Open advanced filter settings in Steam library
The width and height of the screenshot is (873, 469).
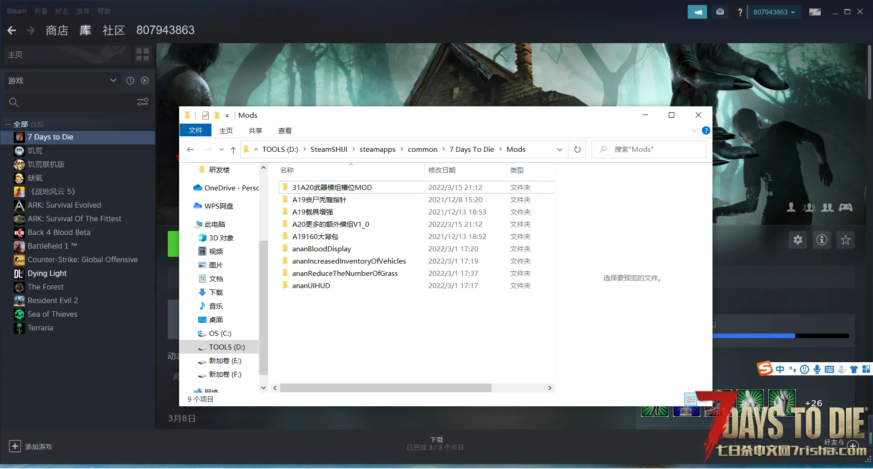pyautogui.click(x=143, y=102)
